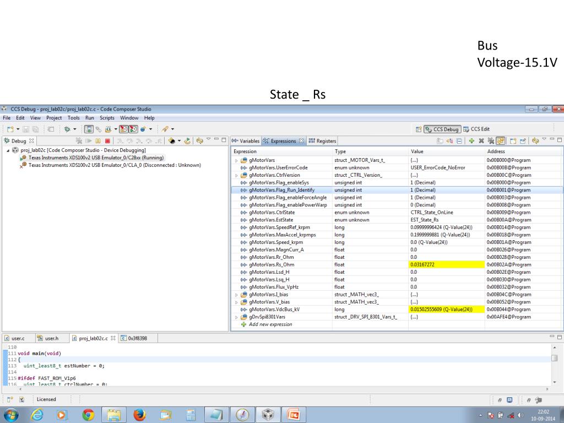Click the Pin to Debug Context icon
The image size is (564, 423).
tap(523, 141)
